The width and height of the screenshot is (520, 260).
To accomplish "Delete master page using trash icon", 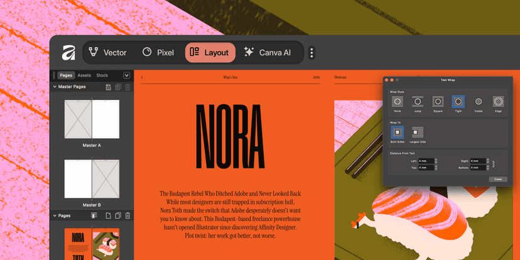I will click(x=127, y=87).
